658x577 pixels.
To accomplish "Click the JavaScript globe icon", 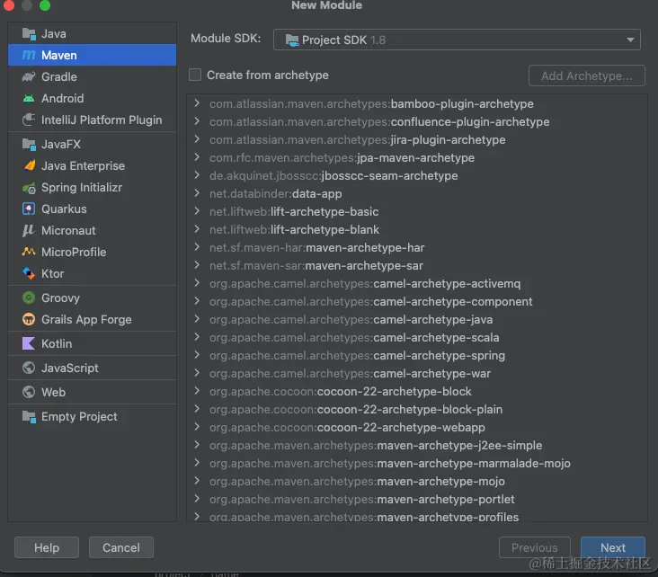I will (29, 368).
